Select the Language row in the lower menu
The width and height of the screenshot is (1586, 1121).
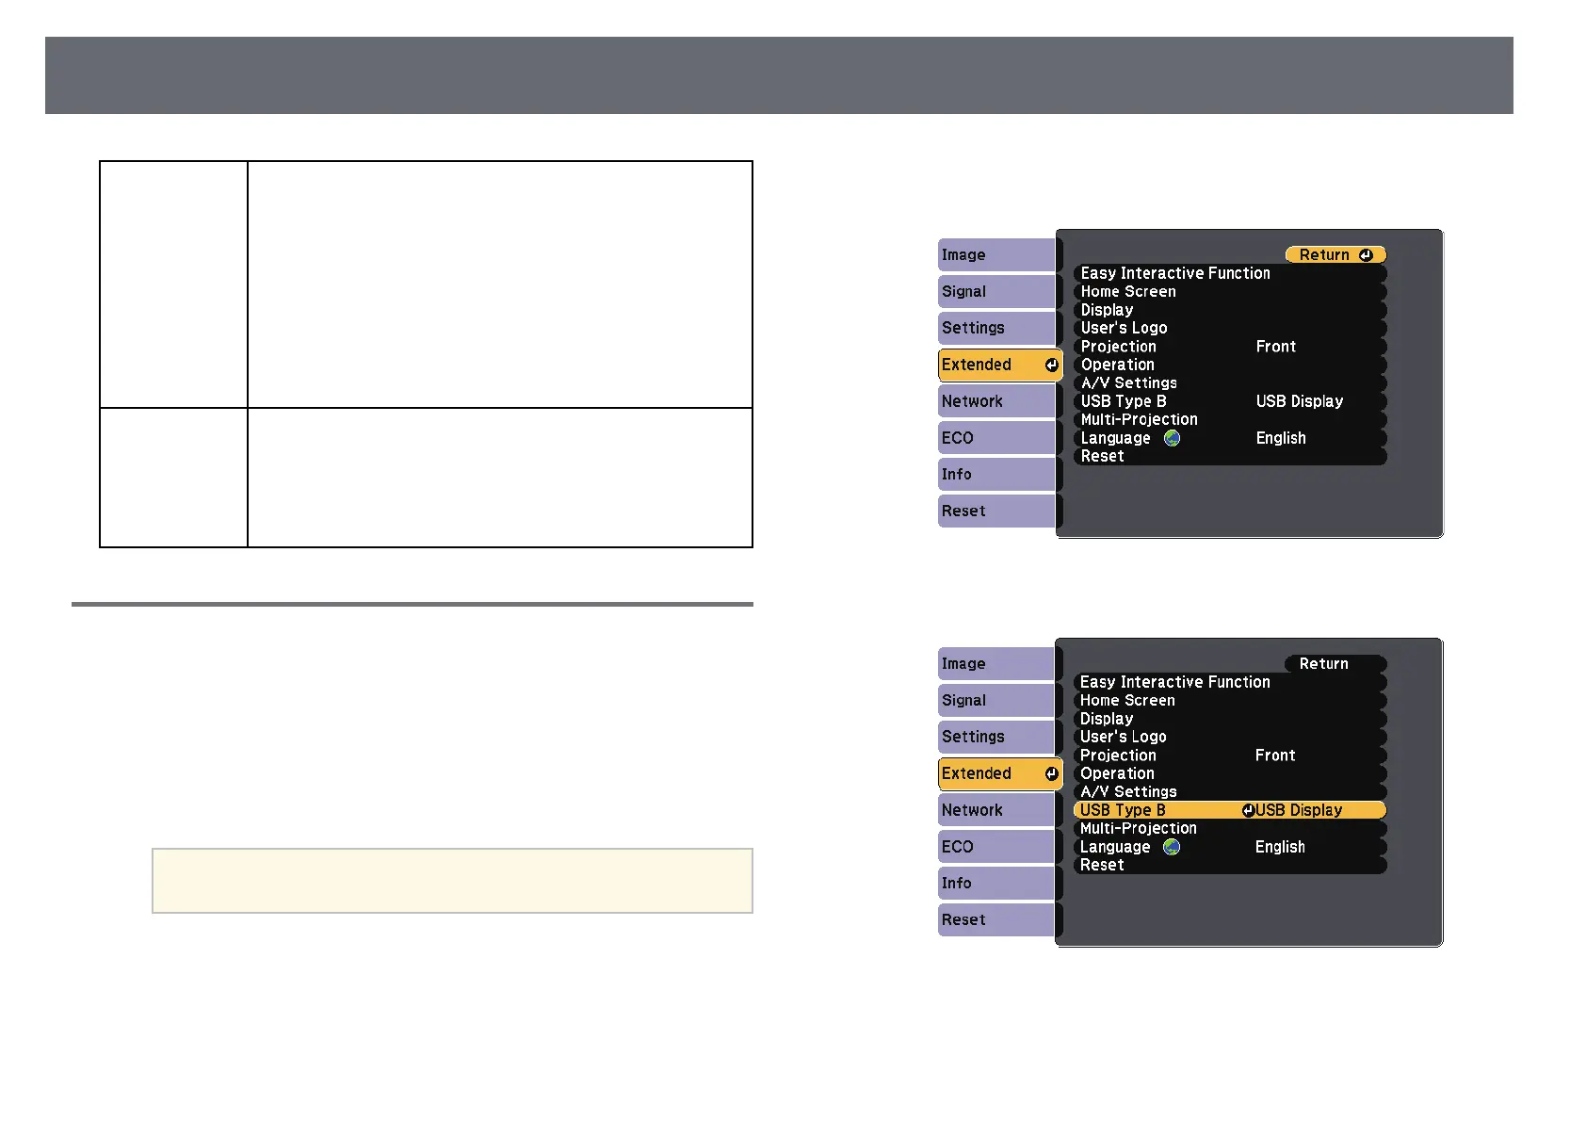[x=1230, y=847]
